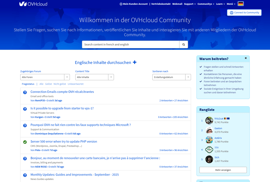270x182 pixels.
Task: Click user icon in Mein Kunden-Account
Action: (121, 4)
